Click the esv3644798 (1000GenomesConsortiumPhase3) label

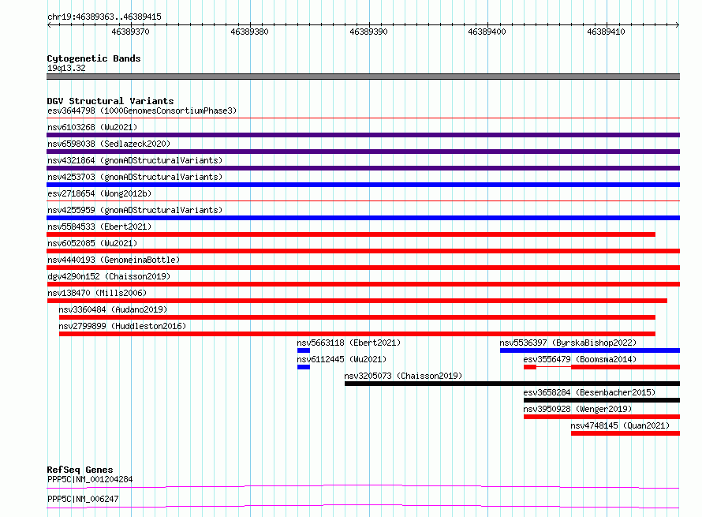(x=142, y=111)
